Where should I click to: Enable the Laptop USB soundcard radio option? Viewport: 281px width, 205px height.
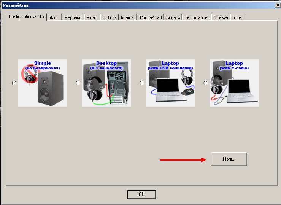tap(142, 83)
